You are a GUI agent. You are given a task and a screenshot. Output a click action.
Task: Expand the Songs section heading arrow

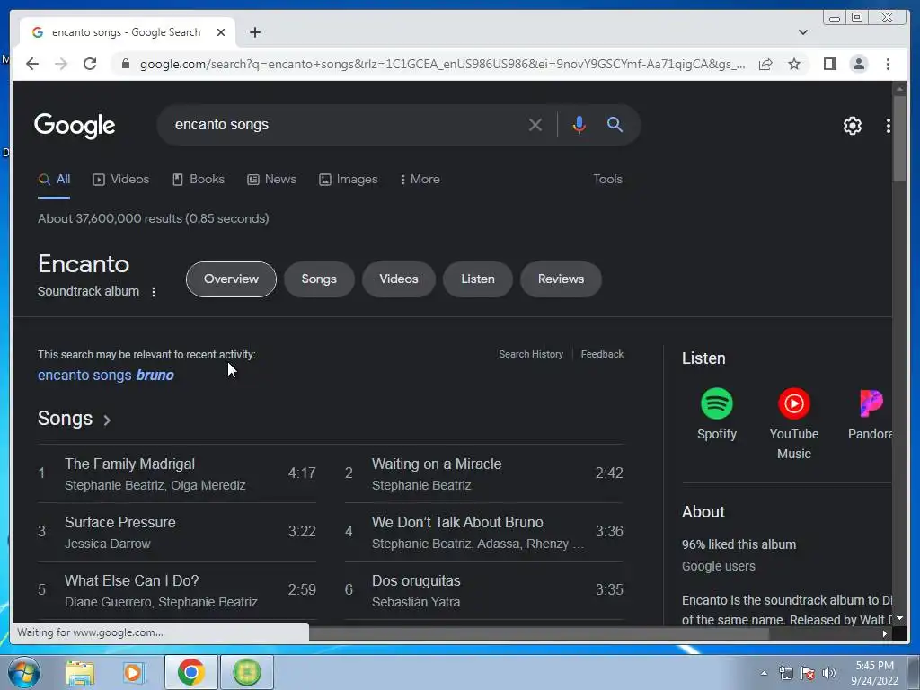click(x=107, y=420)
